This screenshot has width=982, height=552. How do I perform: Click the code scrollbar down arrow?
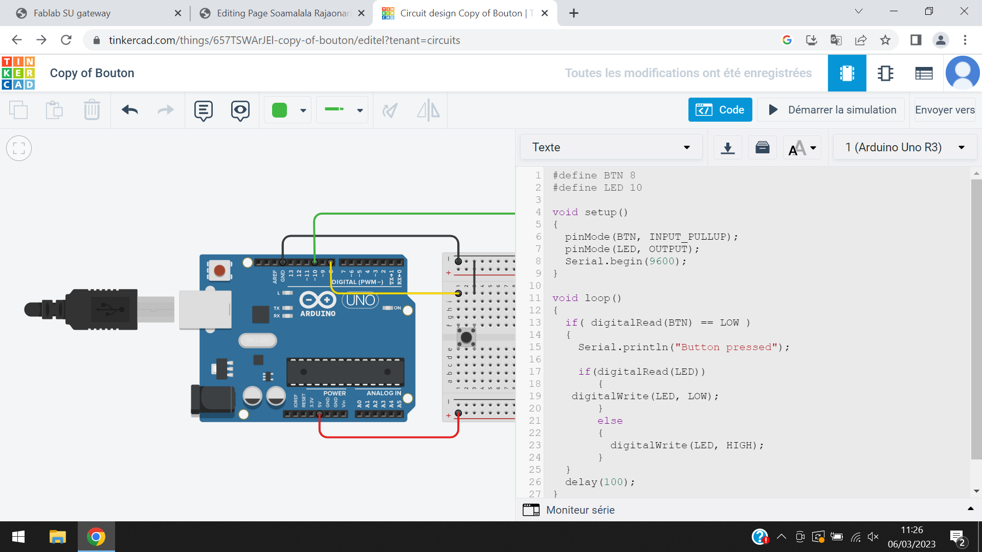tap(976, 491)
